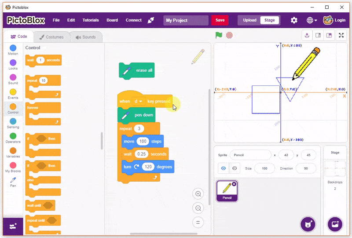Click the forever block in palette

coord(43,114)
